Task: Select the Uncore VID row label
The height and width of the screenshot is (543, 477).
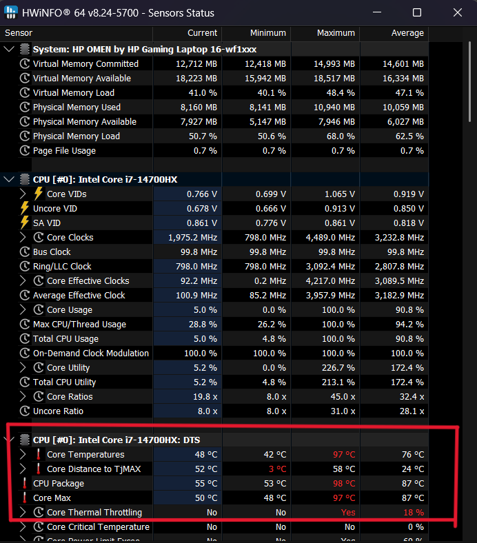Action: 55,209
